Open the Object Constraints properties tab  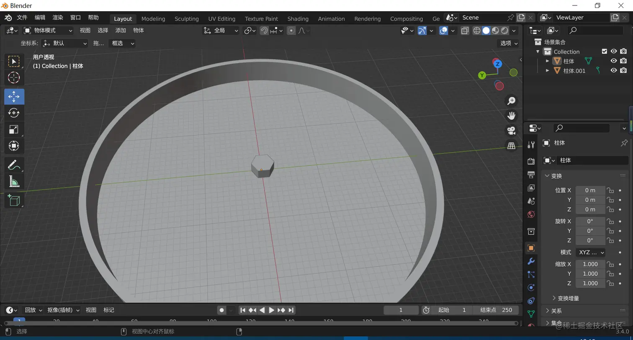coord(531,301)
